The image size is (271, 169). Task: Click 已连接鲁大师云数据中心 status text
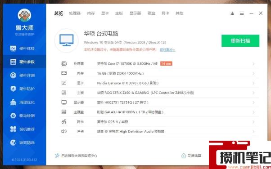coord(79,156)
